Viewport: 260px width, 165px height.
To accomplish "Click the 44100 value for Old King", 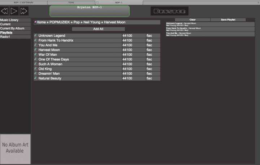I will click(x=127, y=69).
